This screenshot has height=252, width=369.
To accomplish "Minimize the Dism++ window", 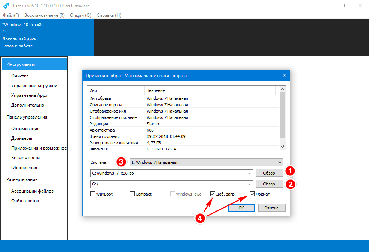I will pos(326,6).
